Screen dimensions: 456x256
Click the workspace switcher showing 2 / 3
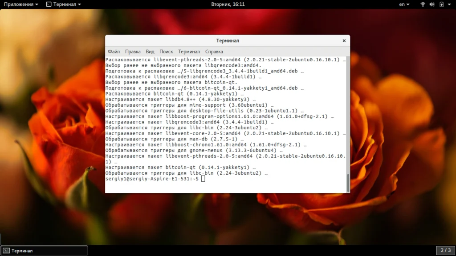(446, 250)
